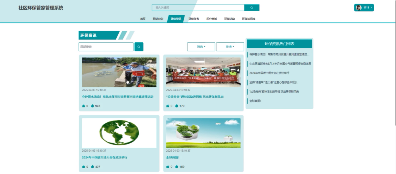Click thumbs-up icon on the 179-views card
The height and width of the screenshot is (174, 396).
coord(168,106)
